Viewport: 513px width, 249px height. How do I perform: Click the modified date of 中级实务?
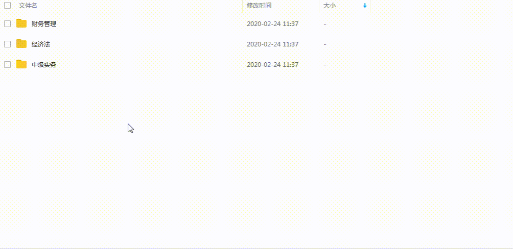tap(272, 65)
